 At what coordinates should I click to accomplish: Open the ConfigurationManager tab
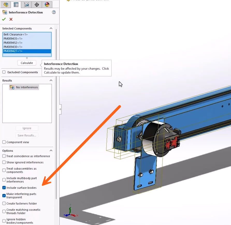pos(26,4)
